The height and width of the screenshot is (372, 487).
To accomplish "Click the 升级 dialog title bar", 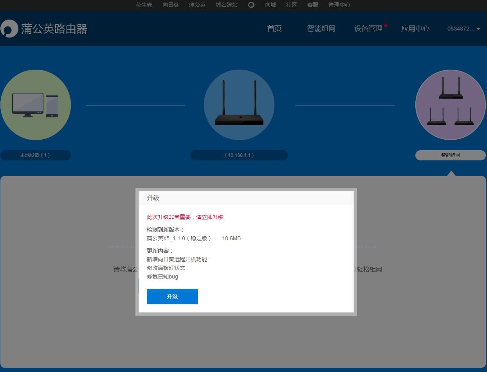I will 246,198.
